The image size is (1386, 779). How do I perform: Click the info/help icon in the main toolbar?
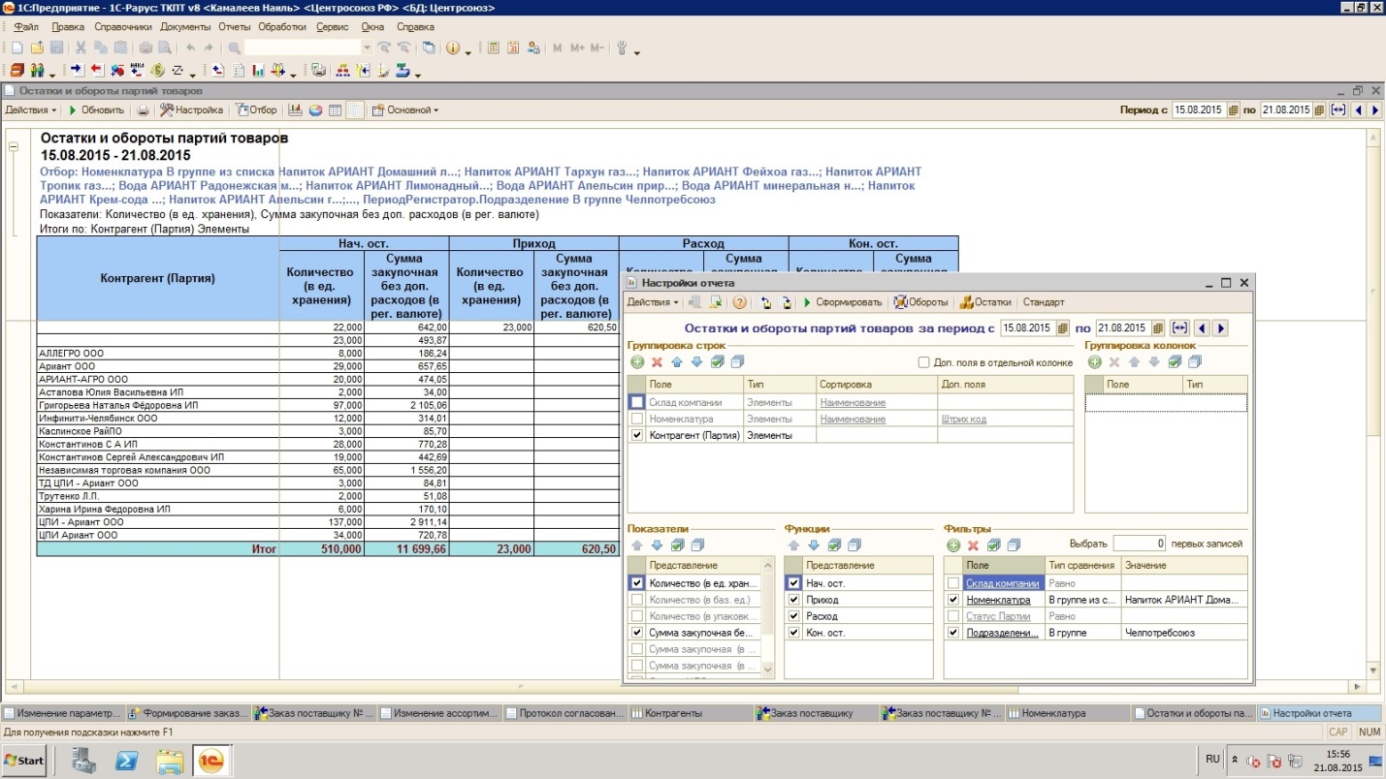453,47
